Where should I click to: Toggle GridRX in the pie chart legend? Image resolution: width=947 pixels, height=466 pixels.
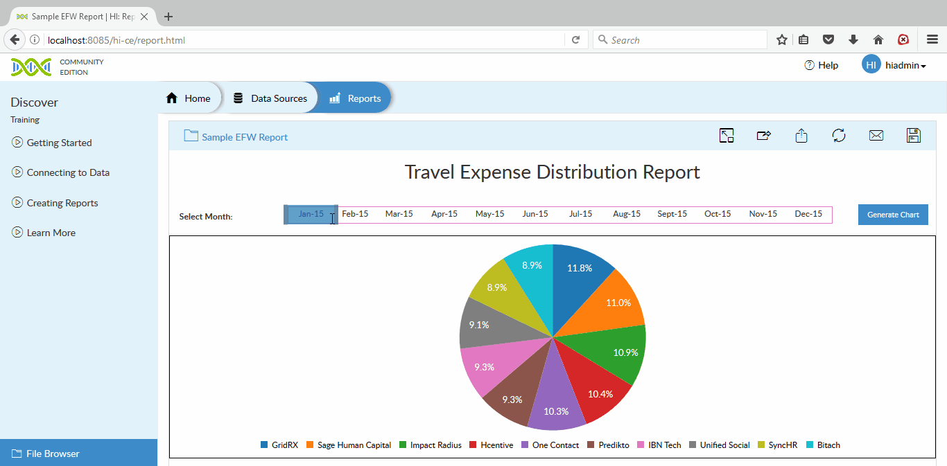279,445
